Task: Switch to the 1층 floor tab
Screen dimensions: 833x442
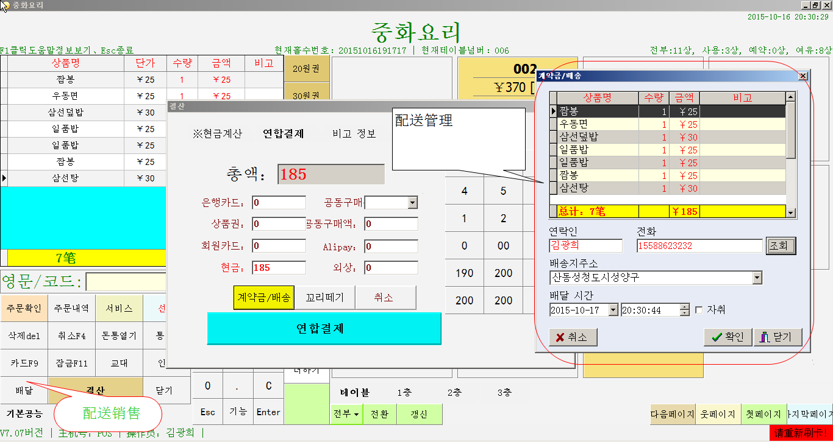Action: (x=404, y=393)
